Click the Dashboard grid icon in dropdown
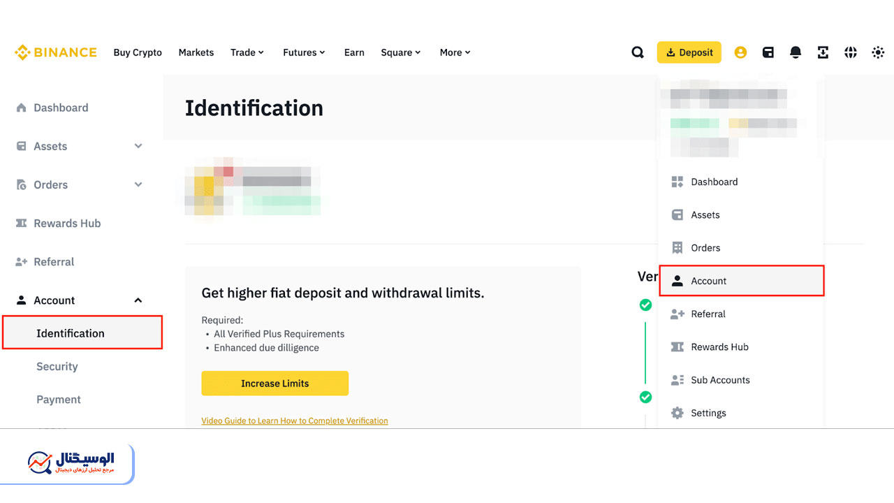The height and width of the screenshot is (503, 894). point(677,182)
